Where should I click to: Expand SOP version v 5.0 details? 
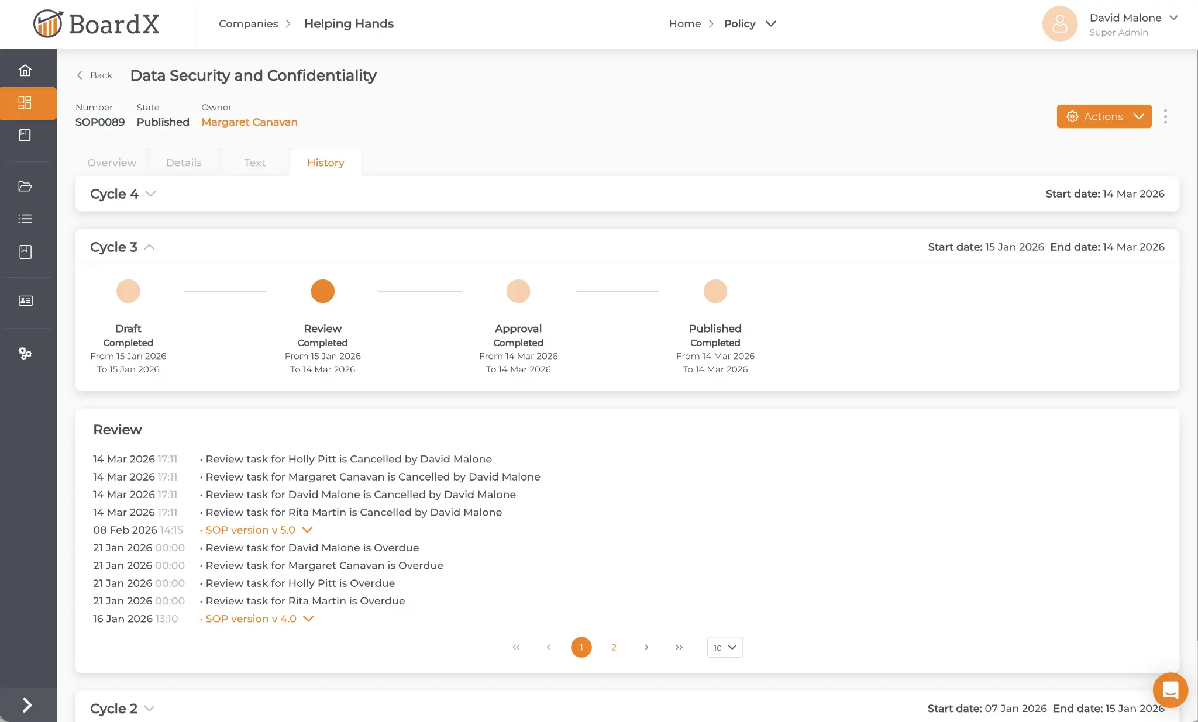click(307, 530)
